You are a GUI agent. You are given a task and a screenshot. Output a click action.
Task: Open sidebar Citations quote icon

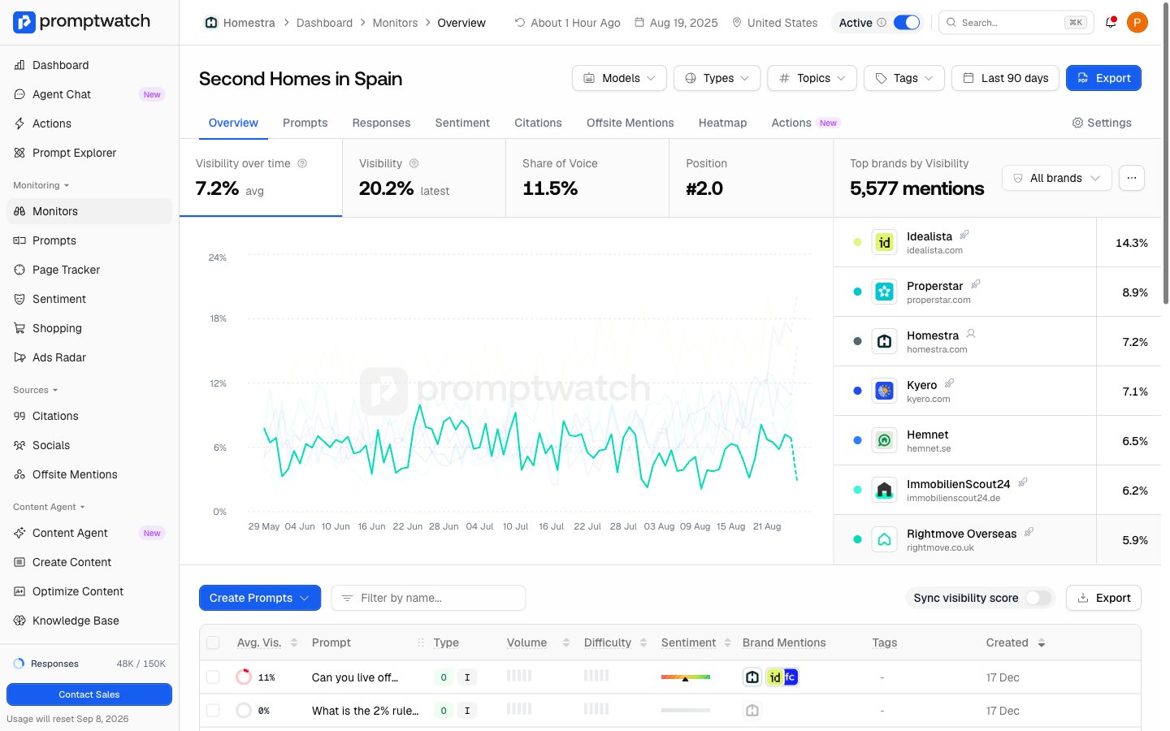19,416
